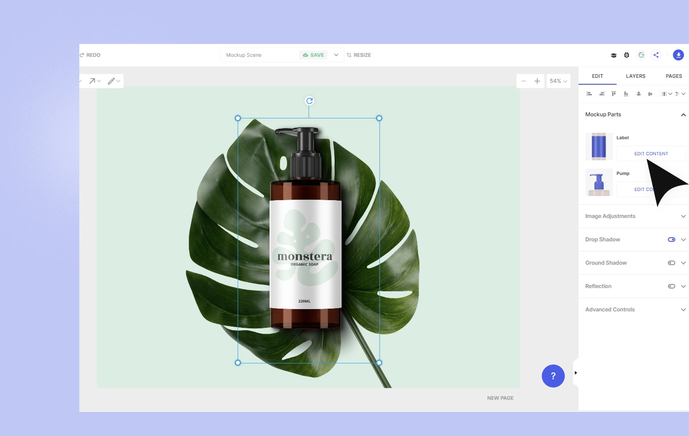Click the bug report icon
Screen dimensions: 689x436
pyautogui.click(x=627, y=55)
